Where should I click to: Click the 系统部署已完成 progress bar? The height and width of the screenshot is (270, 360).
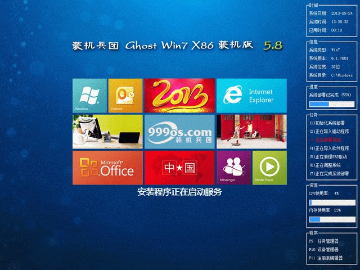332,104
